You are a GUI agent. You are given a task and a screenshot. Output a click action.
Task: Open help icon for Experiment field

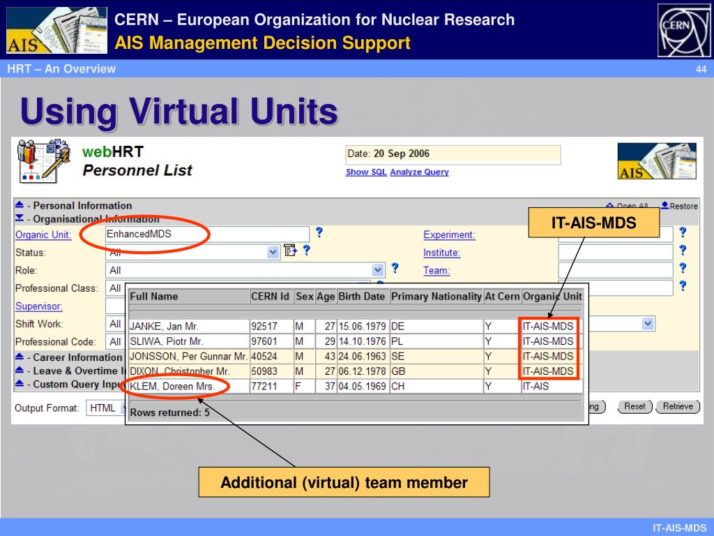coord(682,232)
